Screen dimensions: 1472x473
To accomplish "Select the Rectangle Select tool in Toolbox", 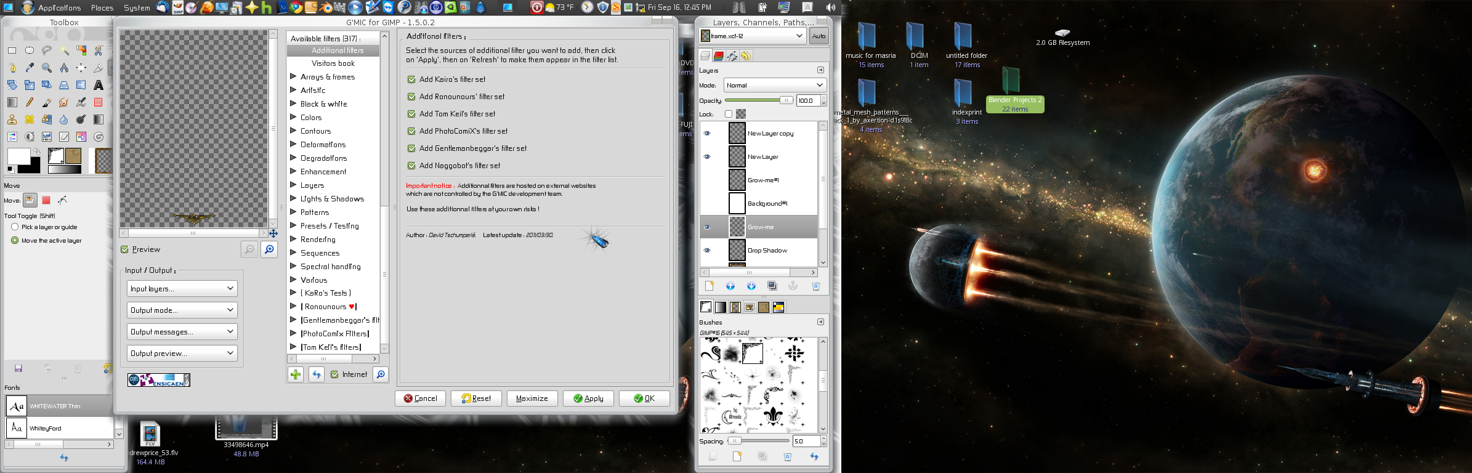I will click(12, 51).
